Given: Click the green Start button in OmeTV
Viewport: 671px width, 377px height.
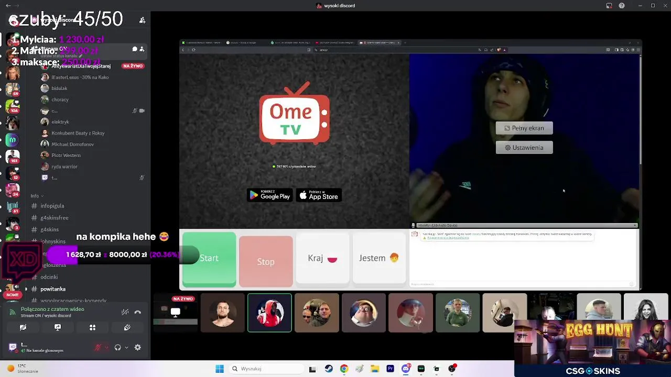Looking at the screenshot, I should (x=209, y=259).
